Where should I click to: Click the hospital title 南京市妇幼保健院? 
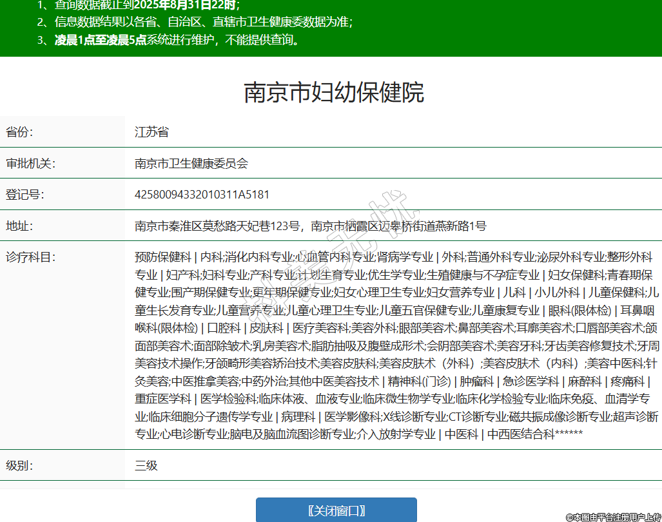334,93
